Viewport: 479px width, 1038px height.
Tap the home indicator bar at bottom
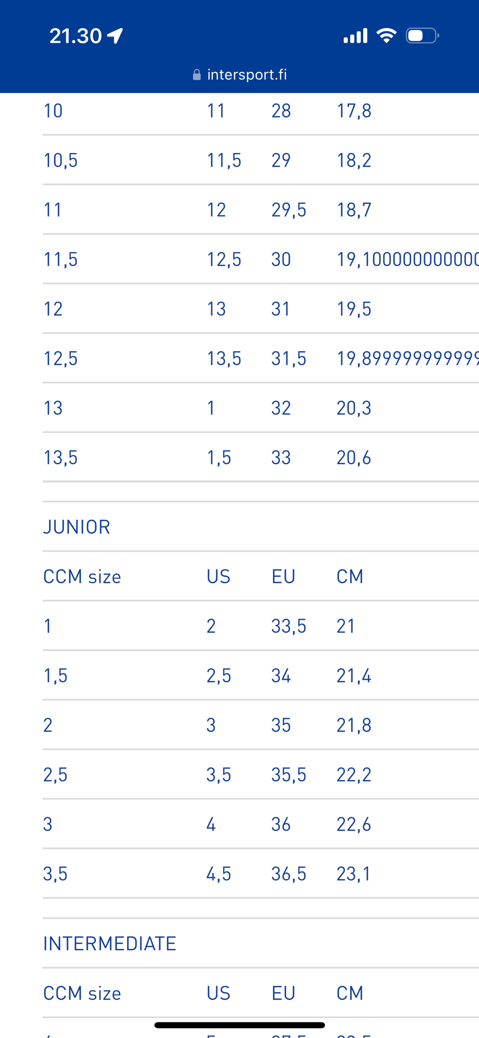click(x=239, y=1025)
